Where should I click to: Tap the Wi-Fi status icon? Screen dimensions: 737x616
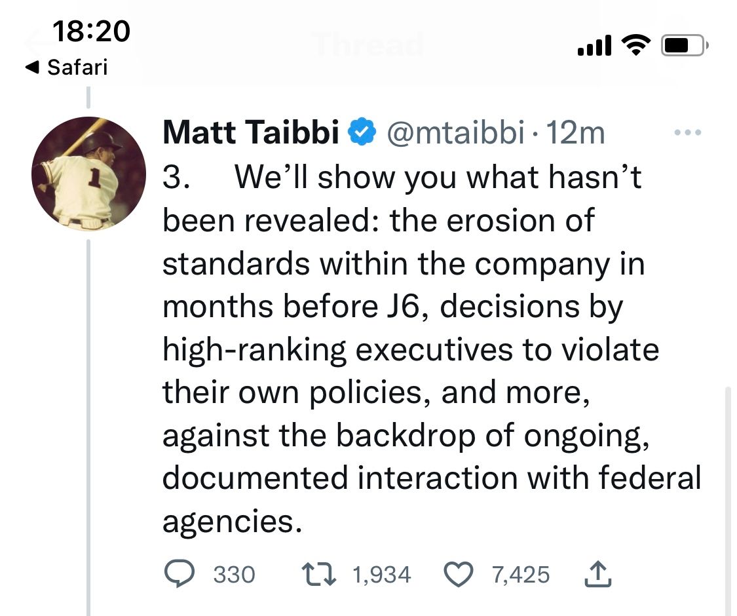[x=636, y=45]
